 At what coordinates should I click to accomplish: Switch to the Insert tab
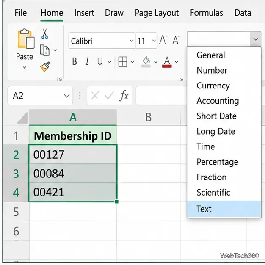[84, 13]
